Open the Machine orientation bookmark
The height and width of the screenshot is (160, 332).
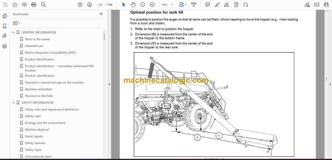tap(38, 89)
